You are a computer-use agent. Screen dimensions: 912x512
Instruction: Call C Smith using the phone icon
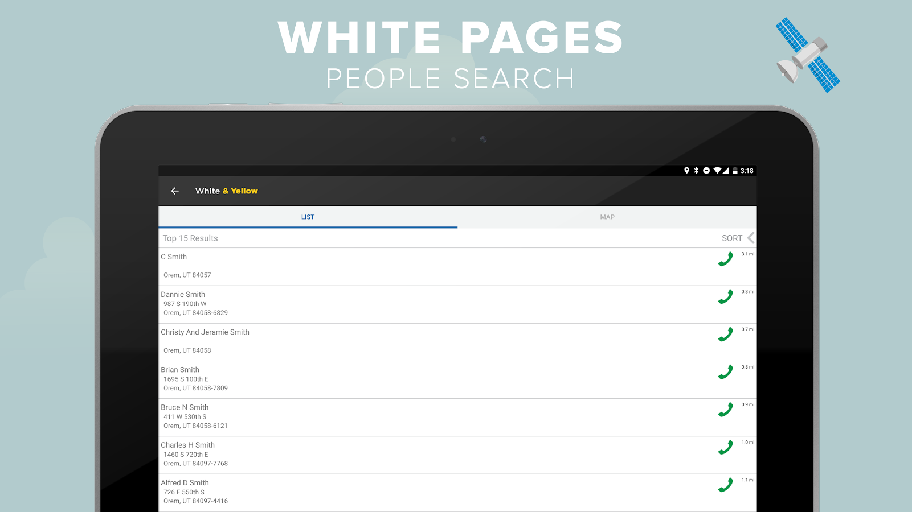pyautogui.click(x=725, y=259)
